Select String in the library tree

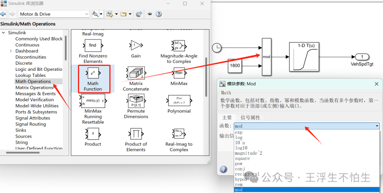22,142
